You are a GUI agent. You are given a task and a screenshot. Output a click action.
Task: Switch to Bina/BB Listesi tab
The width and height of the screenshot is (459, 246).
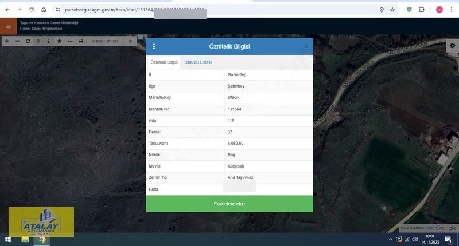198,62
